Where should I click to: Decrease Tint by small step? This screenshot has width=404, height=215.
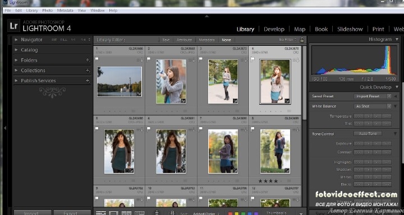coord(368,124)
